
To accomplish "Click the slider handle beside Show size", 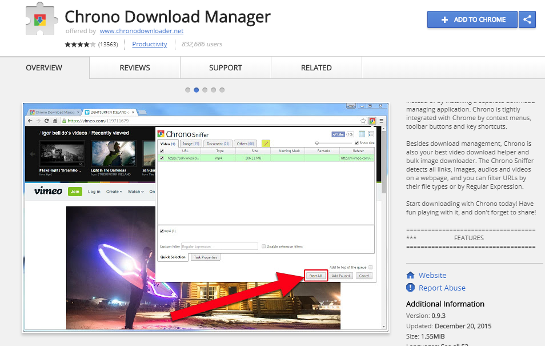I will 316,143.
